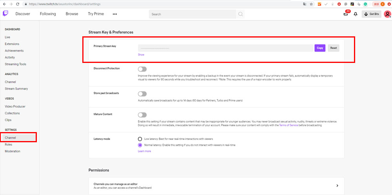Open the Prime loot crown icon
Viewport: 392px width, 195px height.
coord(346,14)
